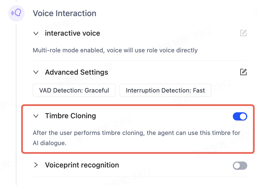Collapse the Advanced Settings chevron

click(x=36, y=72)
